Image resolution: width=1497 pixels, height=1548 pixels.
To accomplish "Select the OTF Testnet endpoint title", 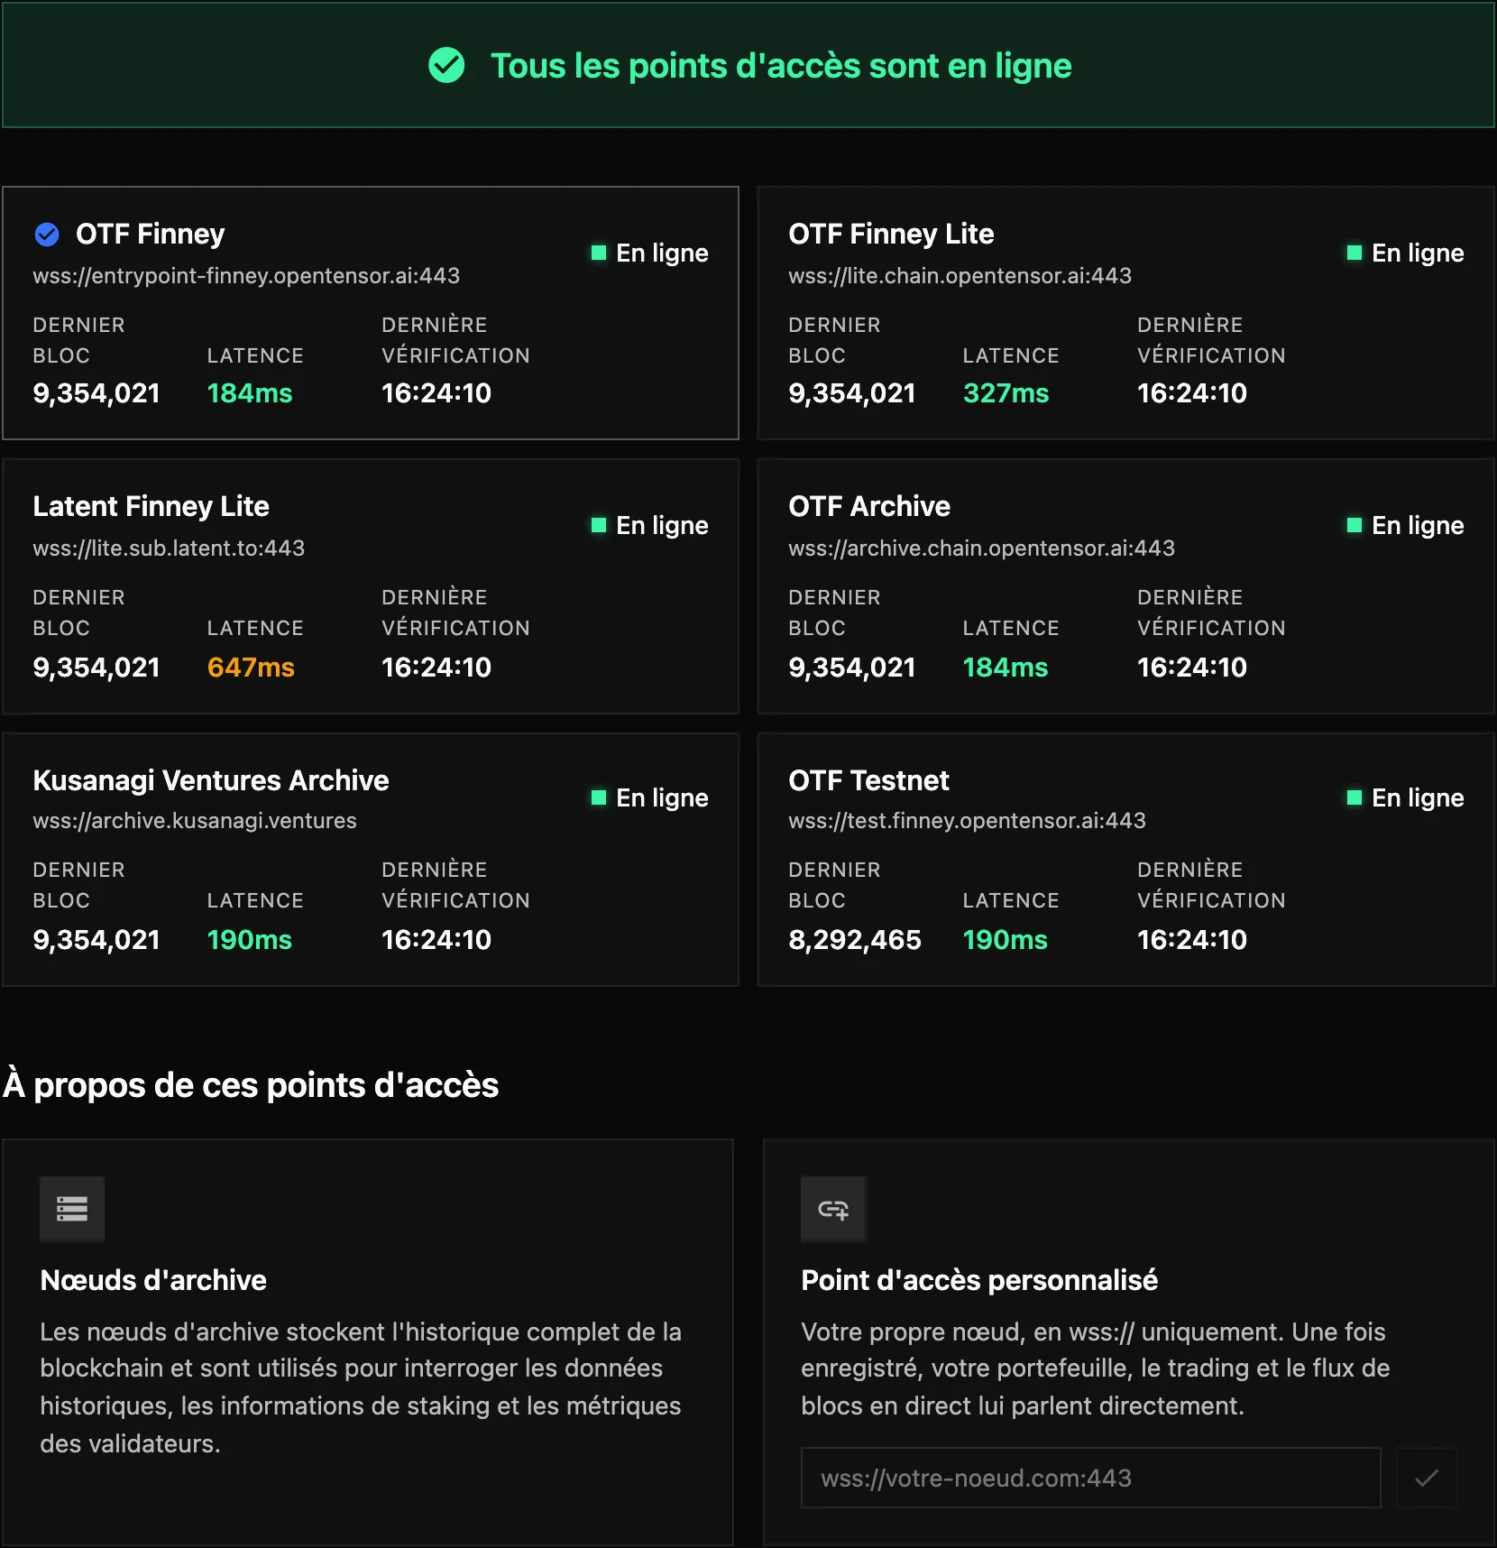I will pyautogui.click(x=868, y=780).
